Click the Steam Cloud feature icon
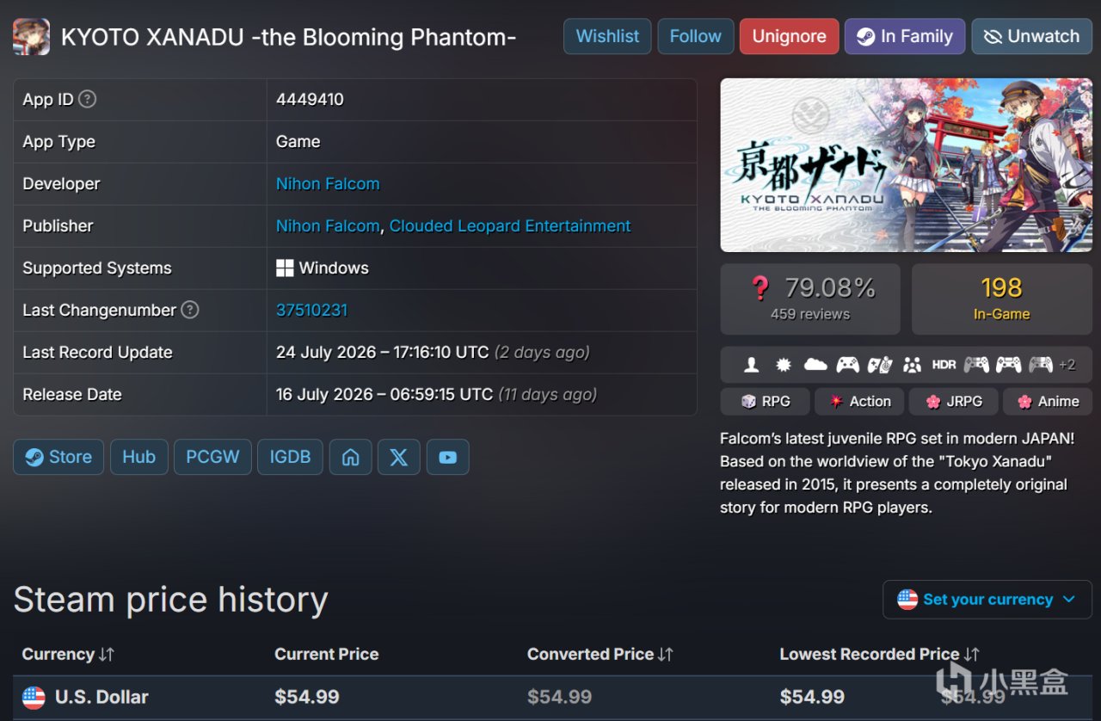Viewport: 1101px width, 721px height. pyautogui.click(x=815, y=365)
